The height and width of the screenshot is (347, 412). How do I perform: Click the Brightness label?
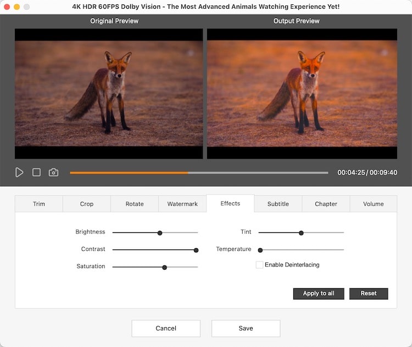coord(90,232)
